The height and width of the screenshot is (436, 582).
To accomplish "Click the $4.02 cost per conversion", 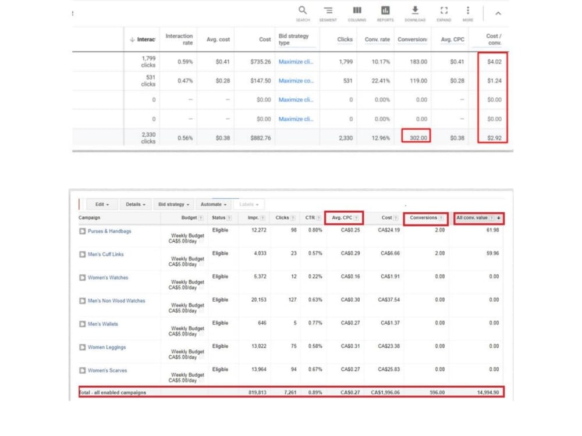I will coord(494,62).
